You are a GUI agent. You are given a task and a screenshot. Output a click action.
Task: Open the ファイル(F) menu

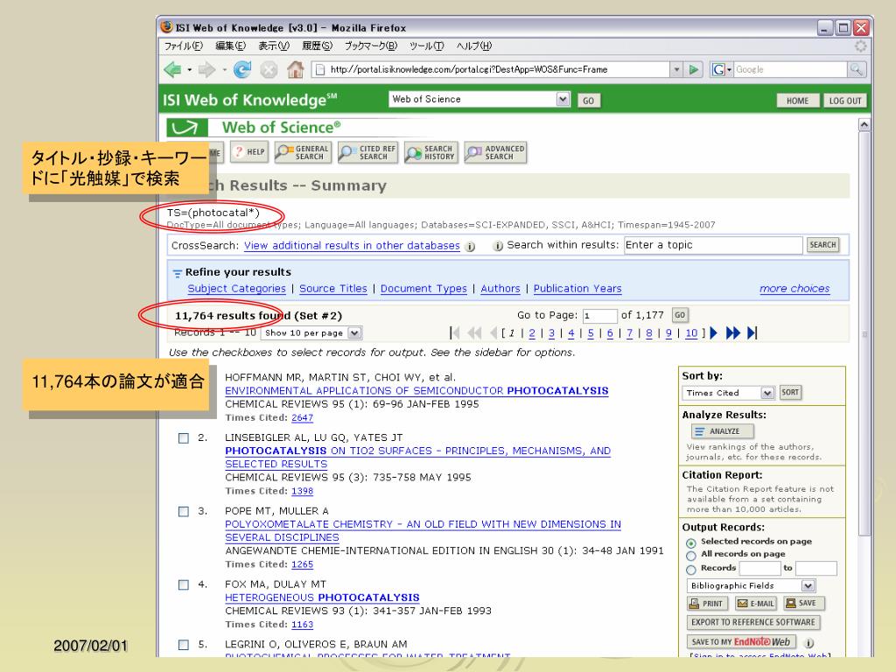[x=184, y=45]
